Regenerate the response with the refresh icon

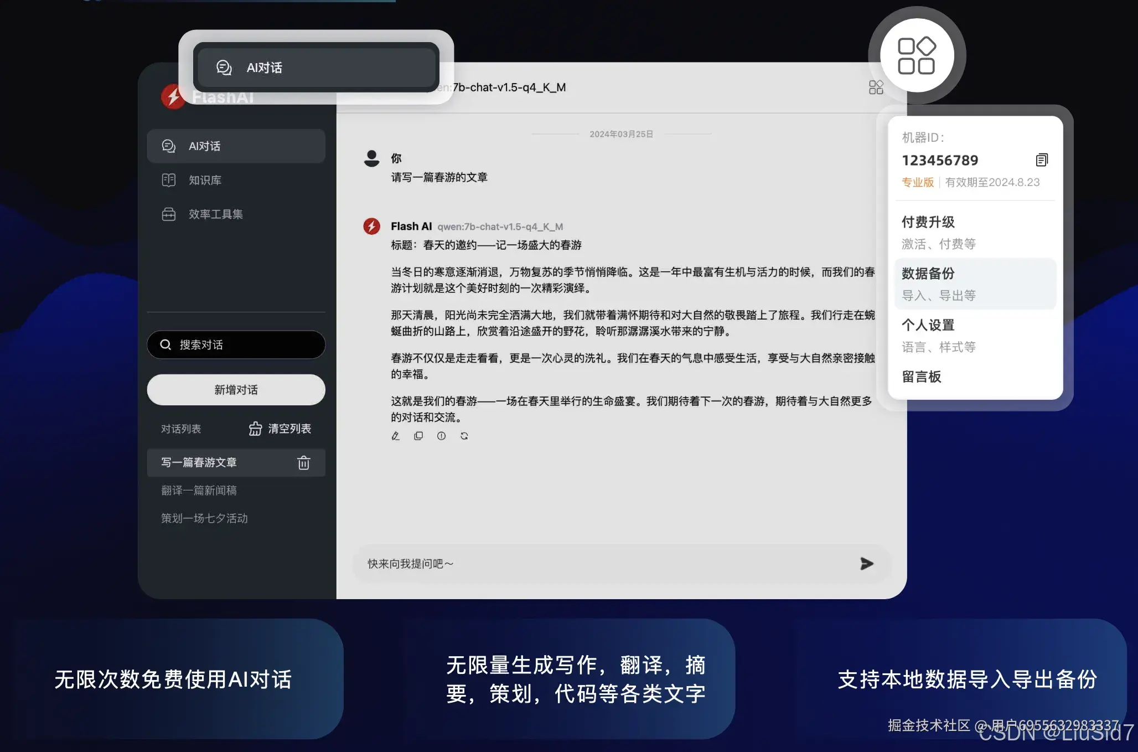[464, 436]
